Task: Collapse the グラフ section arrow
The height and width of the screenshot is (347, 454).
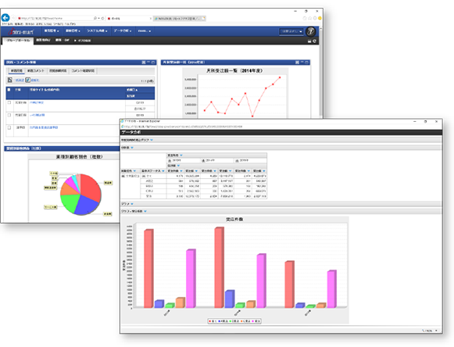Action: point(132,204)
